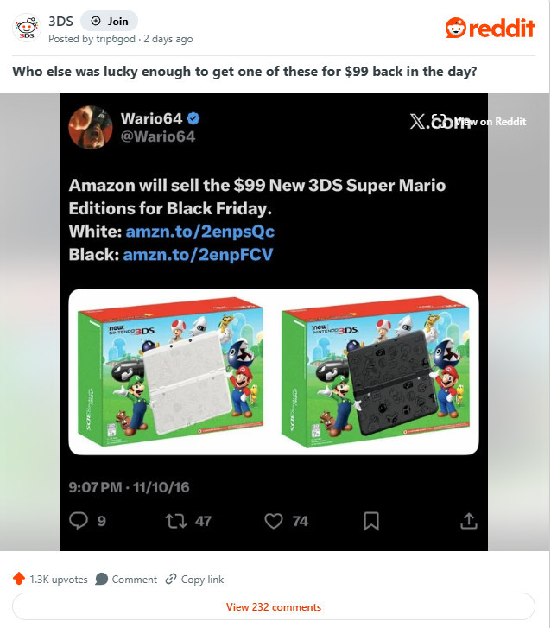Click the Reddit logo
This screenshot has width=551, height=628.
tap(491, 28)
